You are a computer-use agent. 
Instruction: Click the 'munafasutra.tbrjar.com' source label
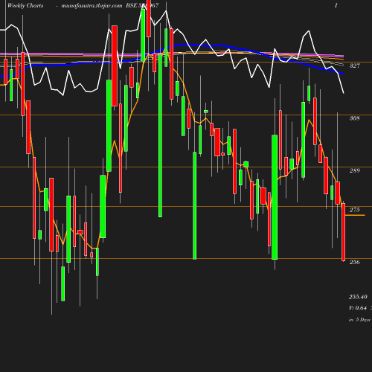pos(92,6)
